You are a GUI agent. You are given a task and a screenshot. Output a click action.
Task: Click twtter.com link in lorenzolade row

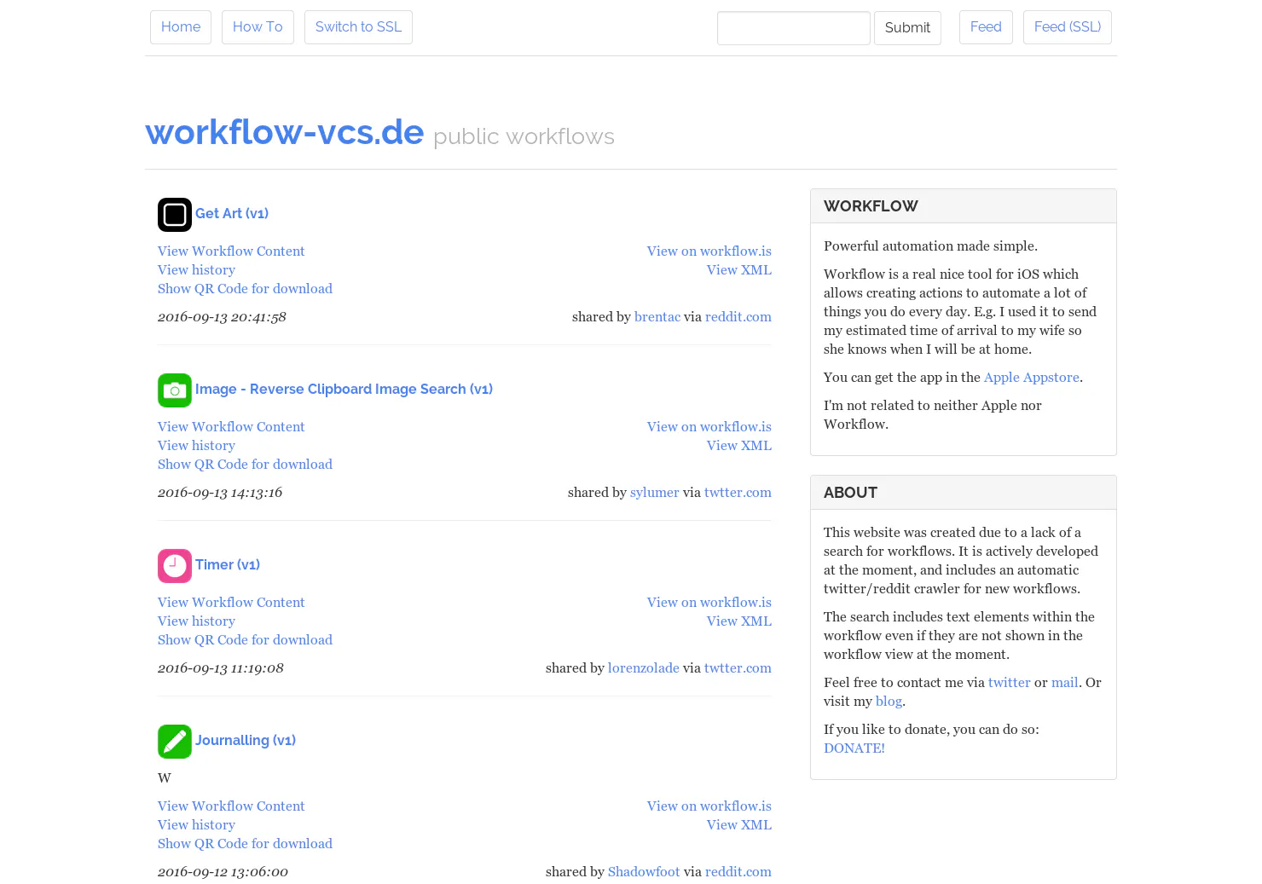(738, 667)
